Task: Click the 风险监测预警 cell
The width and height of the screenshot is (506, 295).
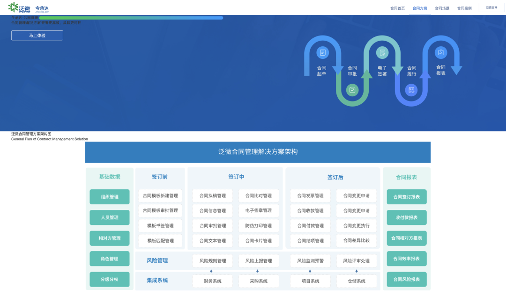Action: tap(311, 261)
